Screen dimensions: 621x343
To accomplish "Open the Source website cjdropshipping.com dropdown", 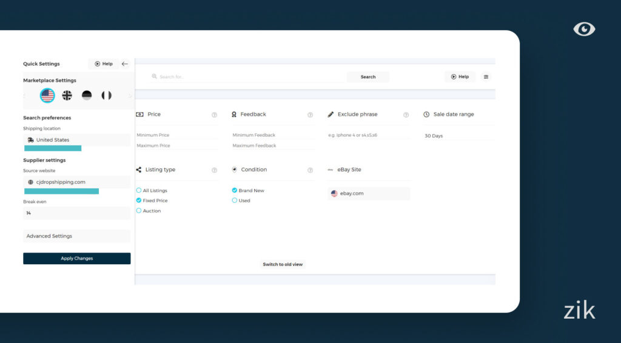I will 76,182.
